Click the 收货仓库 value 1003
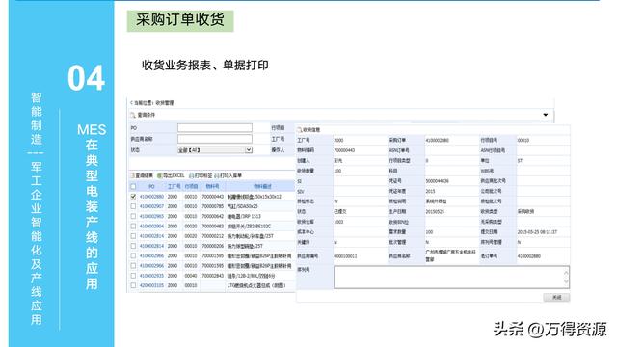The image size is (617, 347). pos(338,222)
